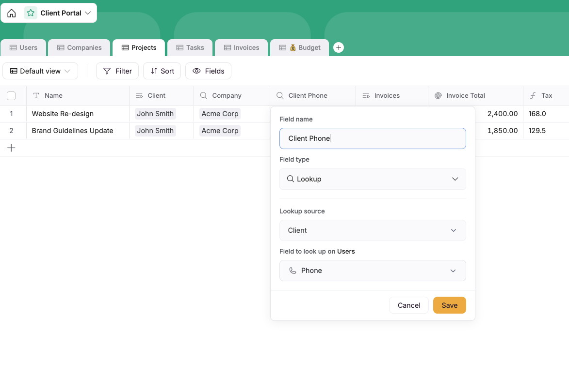Open the Tasks tab
The image size is (569, 377).
pyautogui.click(x=190, y=48)
